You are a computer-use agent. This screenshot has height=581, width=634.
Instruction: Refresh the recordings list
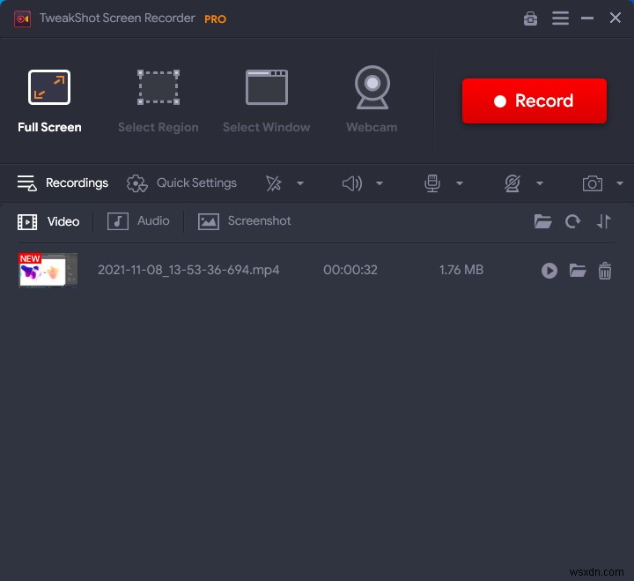572,221
